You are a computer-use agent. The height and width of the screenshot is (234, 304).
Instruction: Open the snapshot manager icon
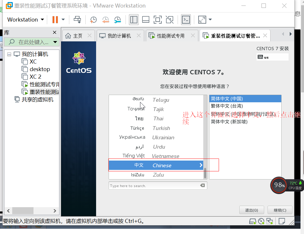[117, 20]
